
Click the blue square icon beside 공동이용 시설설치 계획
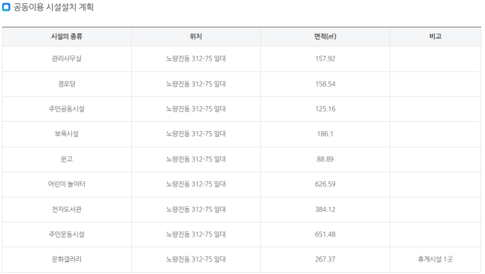click(x=6, y=7)
